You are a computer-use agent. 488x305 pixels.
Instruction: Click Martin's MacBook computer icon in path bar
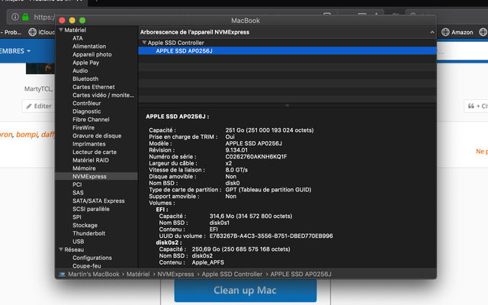click(x=62, y=274)
